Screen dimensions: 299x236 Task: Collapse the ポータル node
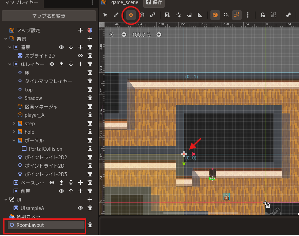pos(14,140)
